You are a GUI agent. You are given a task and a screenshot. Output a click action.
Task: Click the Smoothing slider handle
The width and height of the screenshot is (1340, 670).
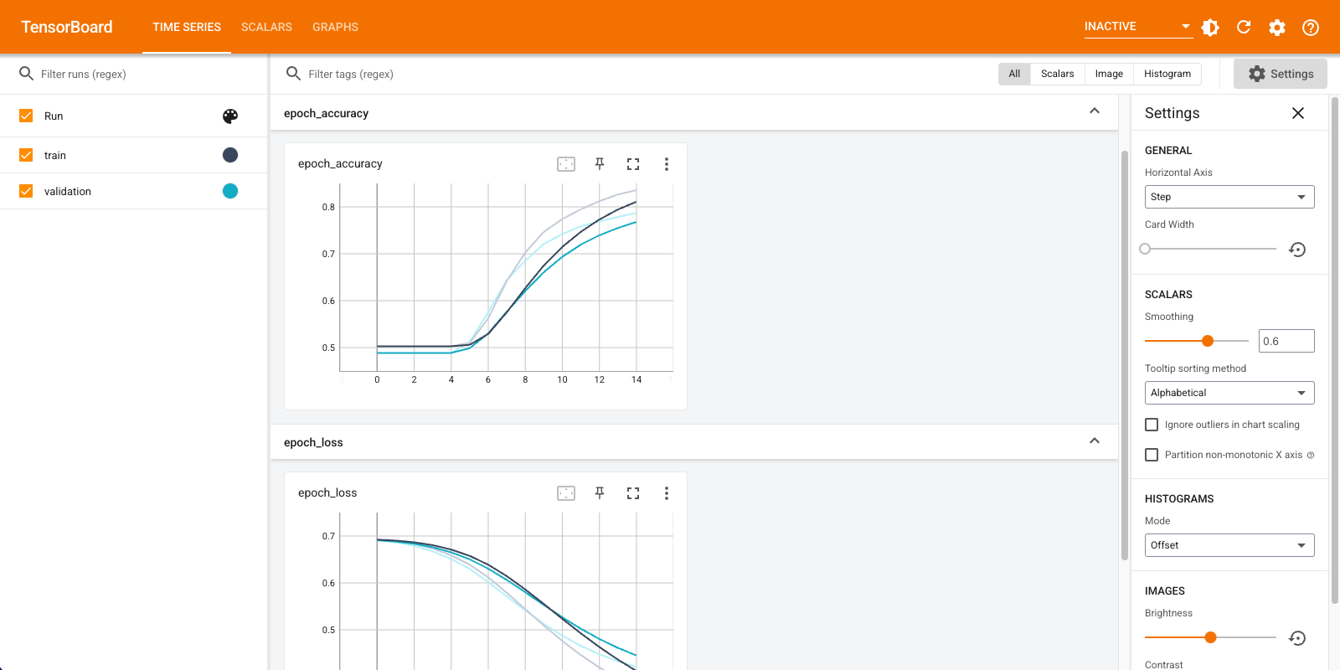coord(1208,341)
